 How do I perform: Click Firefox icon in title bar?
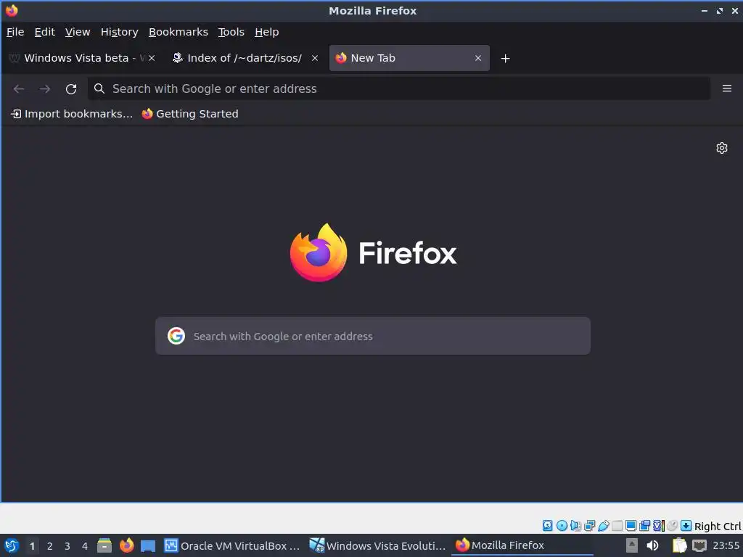coord(12,10)
